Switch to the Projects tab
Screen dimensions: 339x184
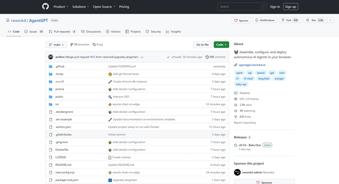point(133,32)
